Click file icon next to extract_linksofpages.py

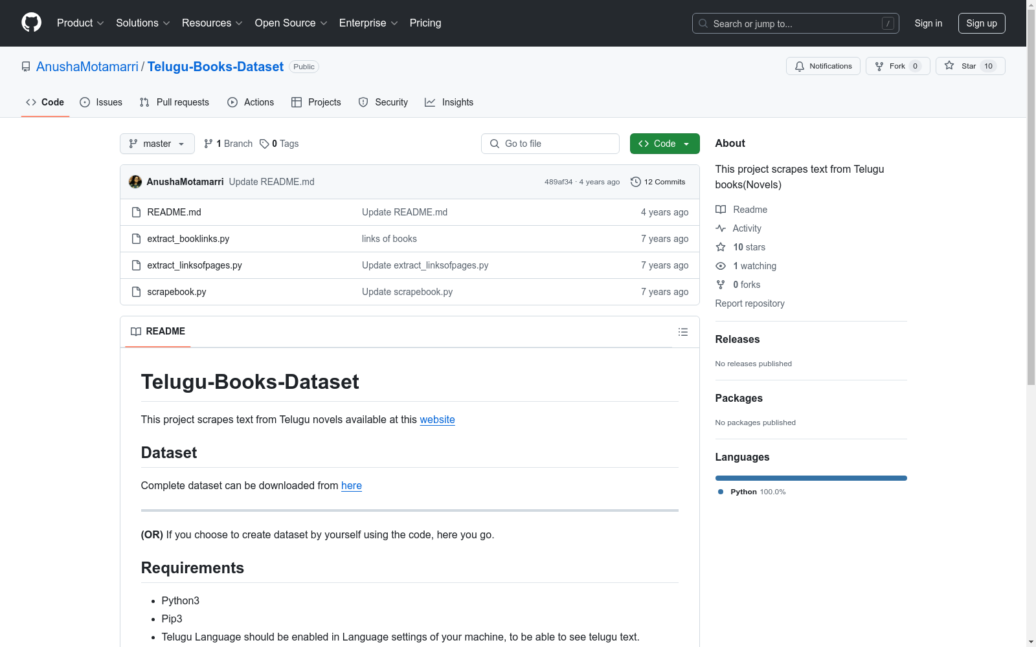click(136, 265)
